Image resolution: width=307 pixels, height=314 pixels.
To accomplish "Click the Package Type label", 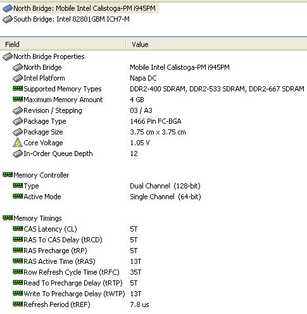I will pos(45,121).
